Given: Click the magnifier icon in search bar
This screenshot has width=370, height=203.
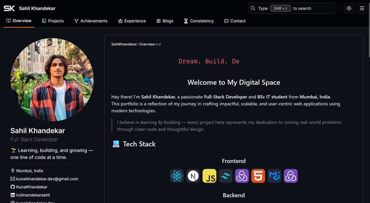Looking at the screenshot, I should [253, 8].
